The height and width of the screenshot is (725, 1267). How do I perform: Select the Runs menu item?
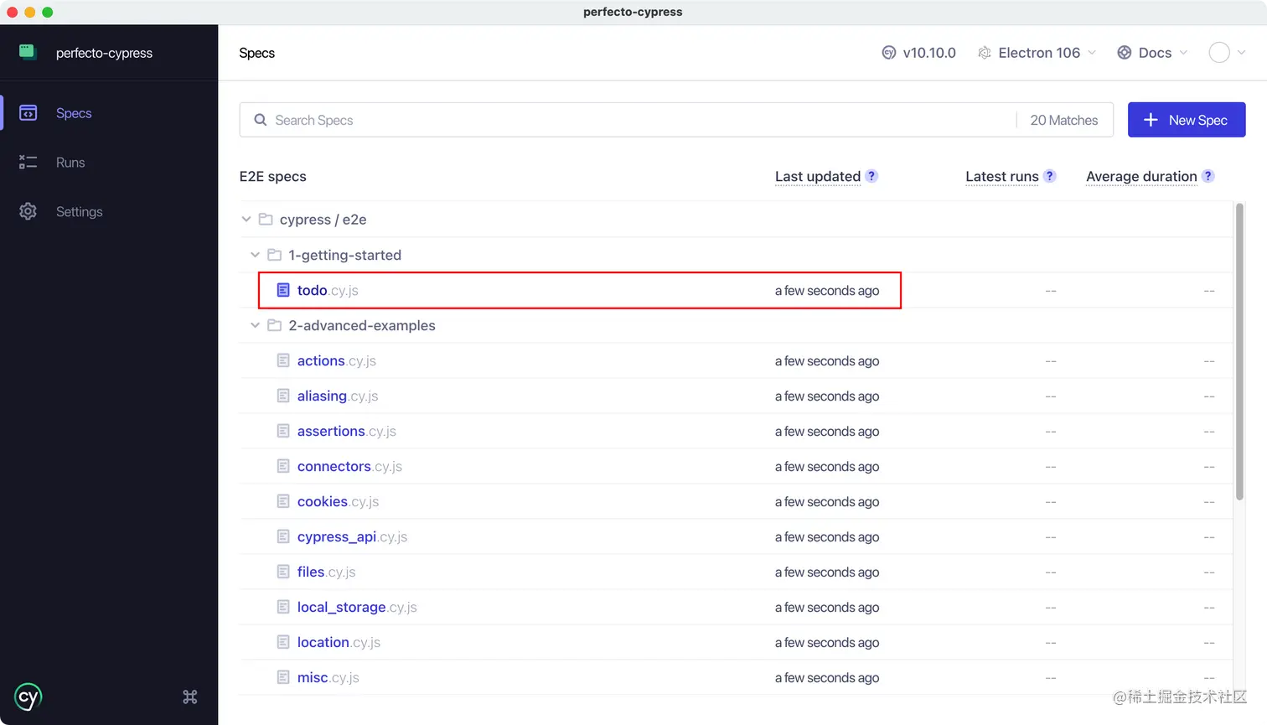[x=109, y=163]
